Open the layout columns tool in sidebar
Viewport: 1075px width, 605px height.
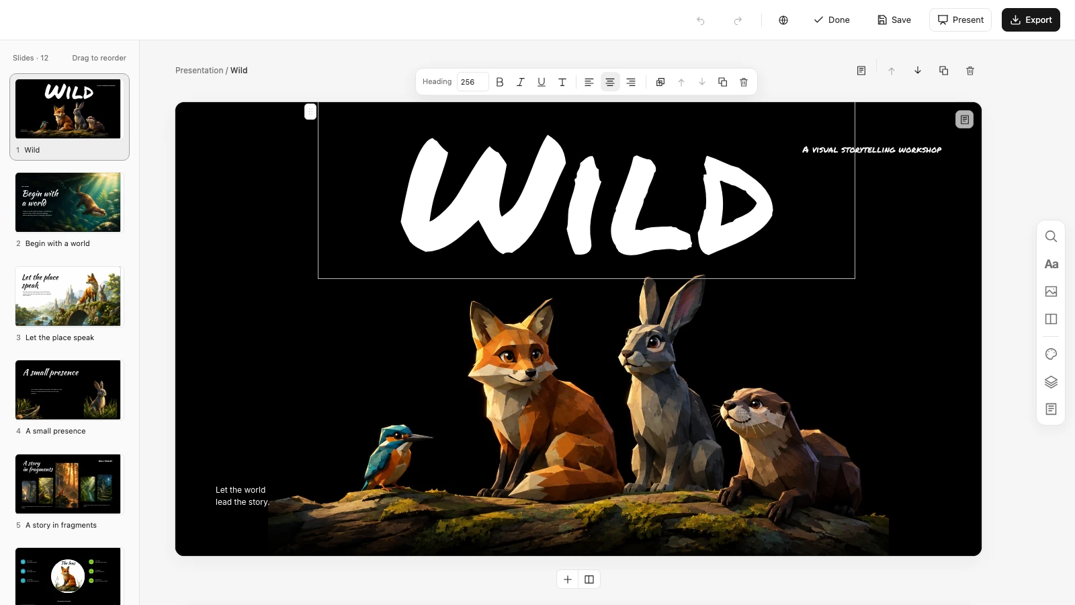[1051, 319]
